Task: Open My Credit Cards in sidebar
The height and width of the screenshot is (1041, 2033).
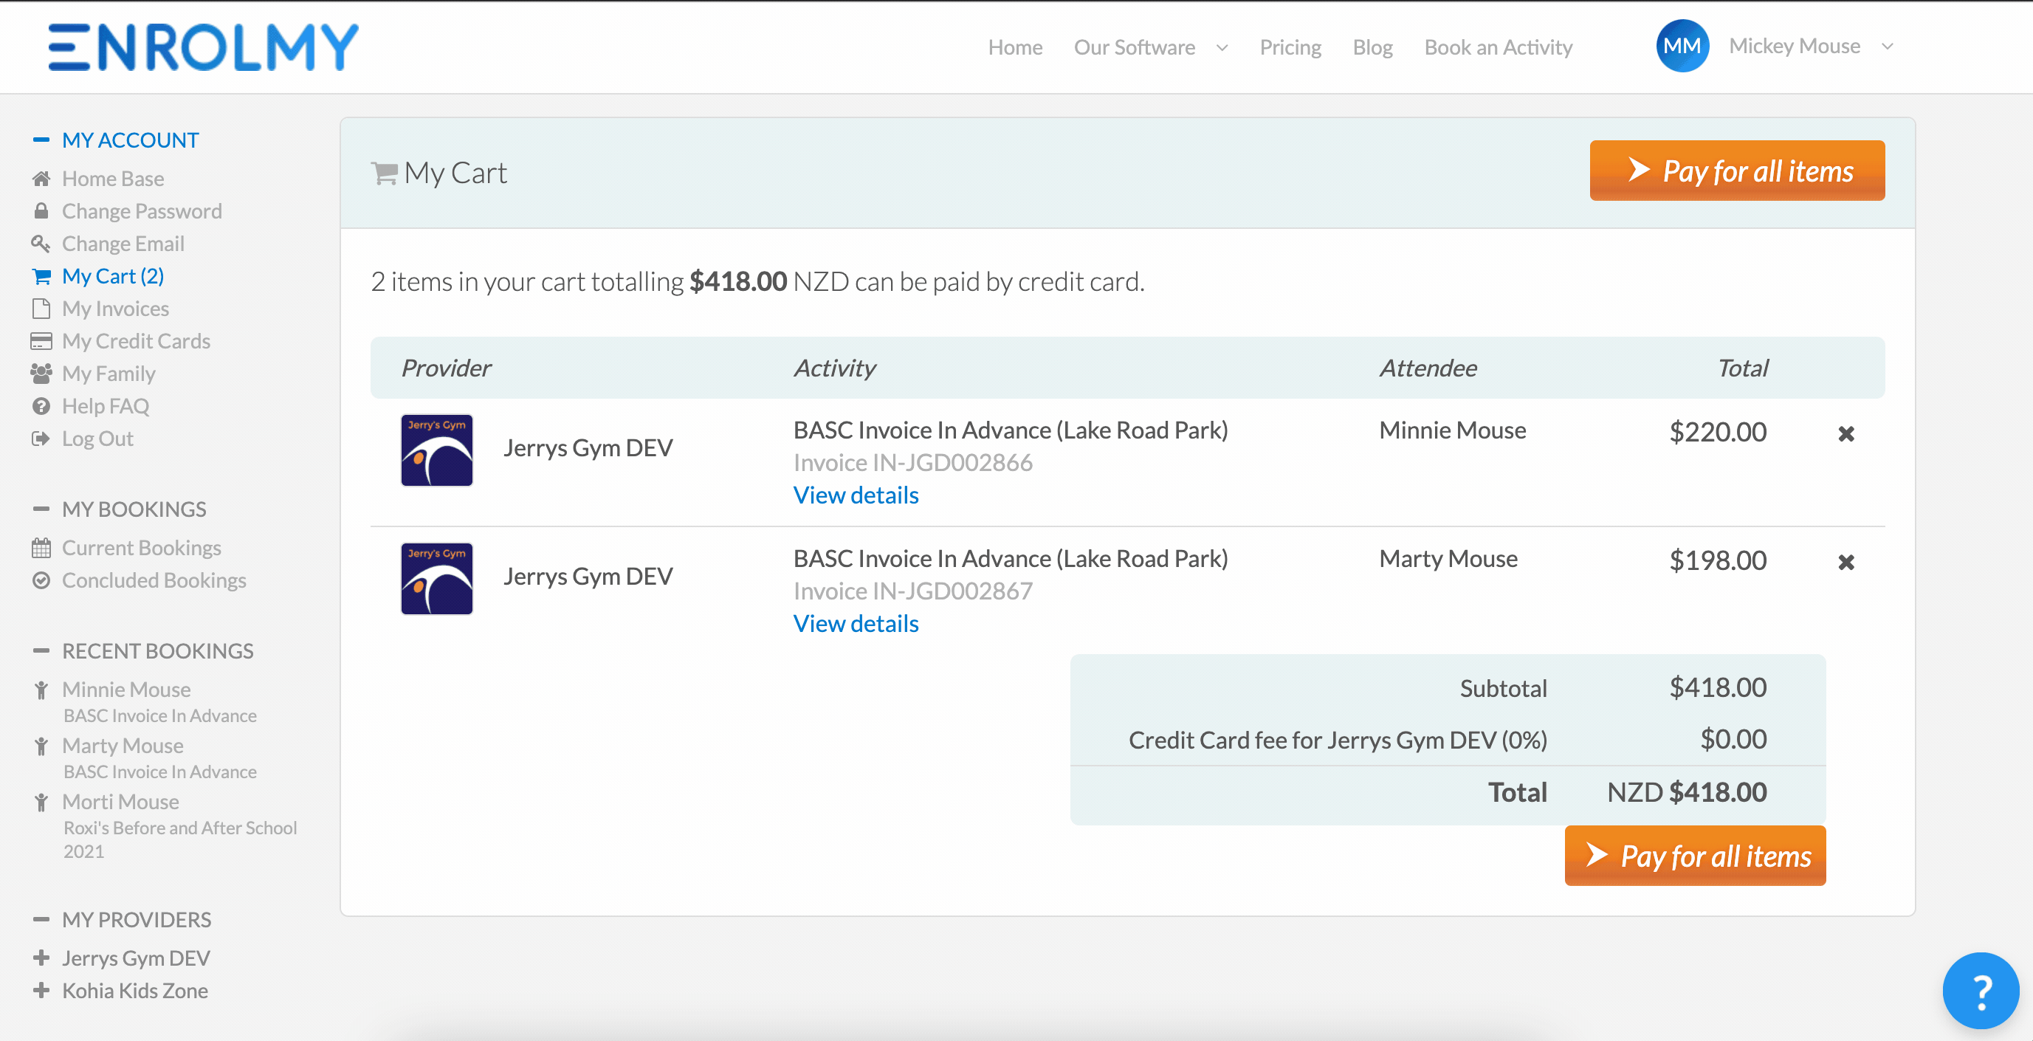Action: (136, 341)
